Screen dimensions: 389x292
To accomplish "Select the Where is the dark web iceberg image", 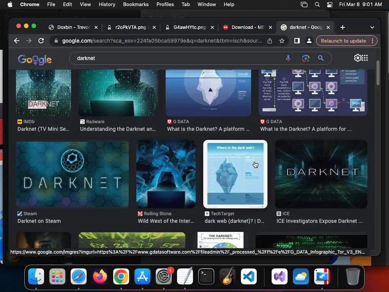I will point(236,174).
